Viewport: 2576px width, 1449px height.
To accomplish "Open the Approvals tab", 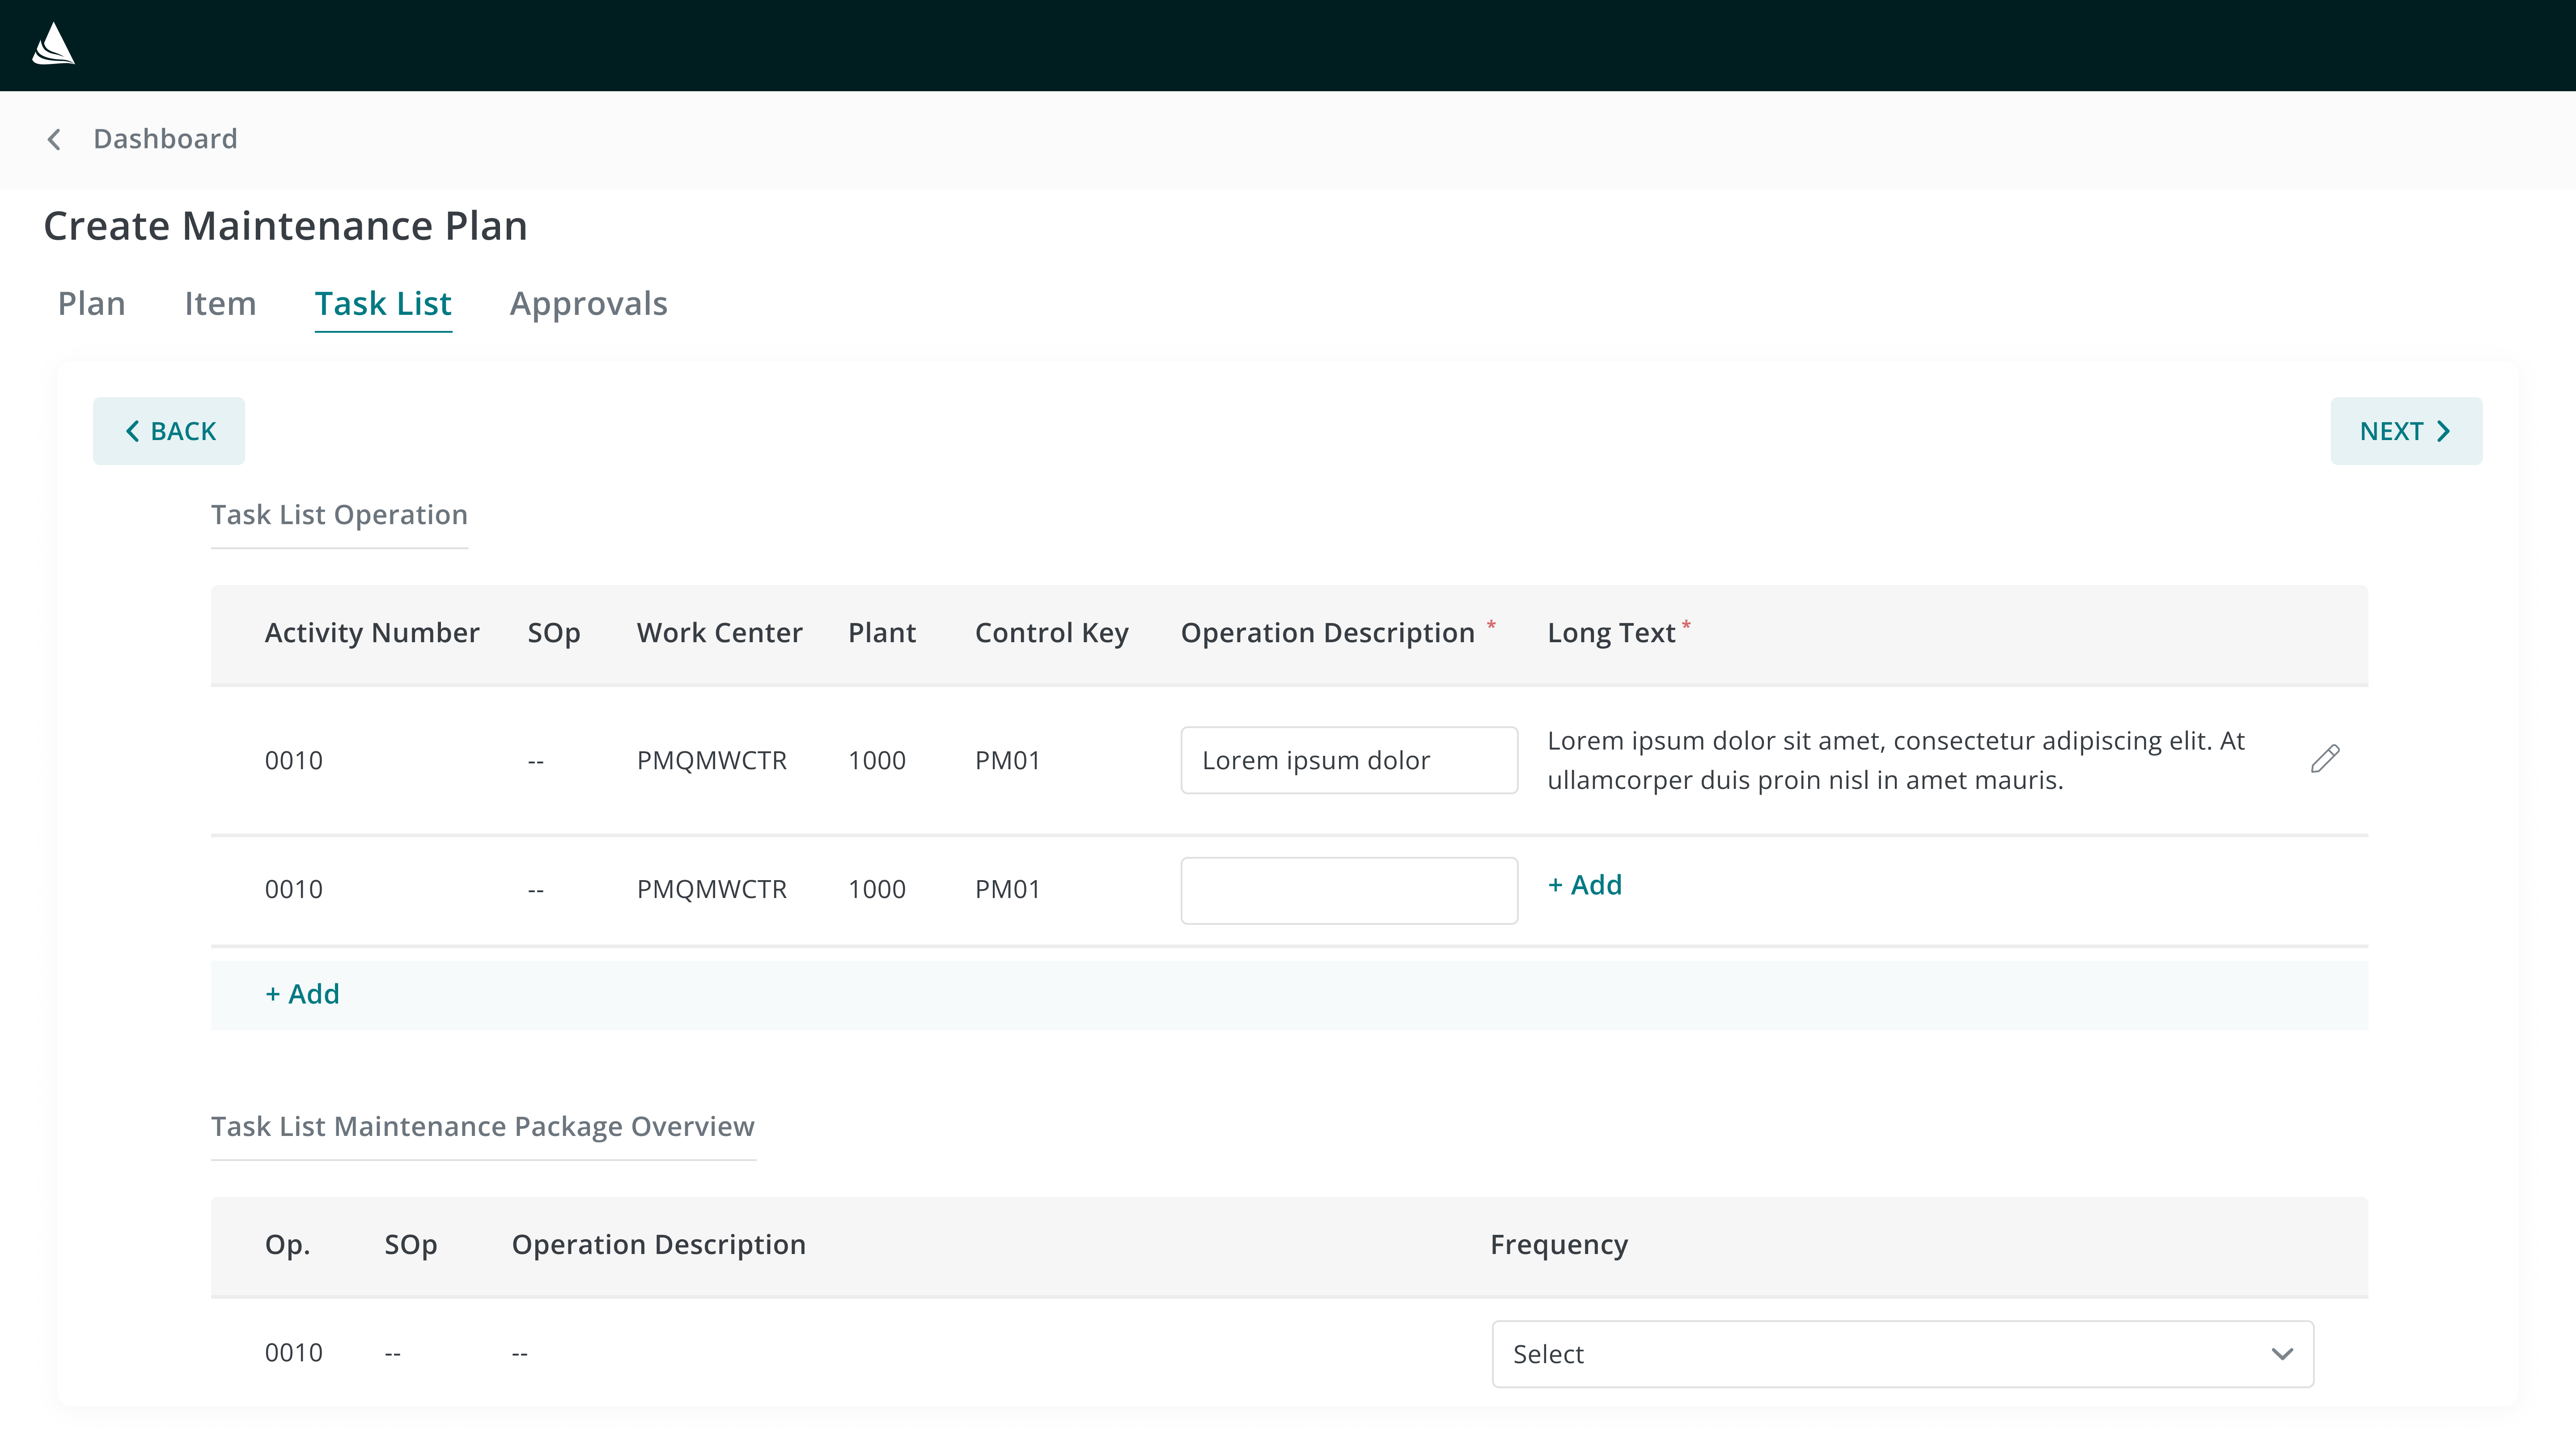I will pyautogui.click(x=588, y=303).
